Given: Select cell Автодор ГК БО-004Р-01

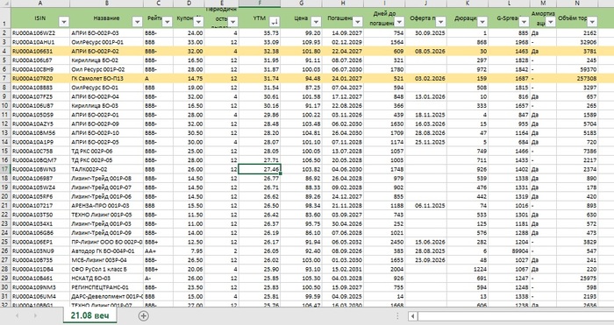Looking at the screenshot, I should (106, 251).
